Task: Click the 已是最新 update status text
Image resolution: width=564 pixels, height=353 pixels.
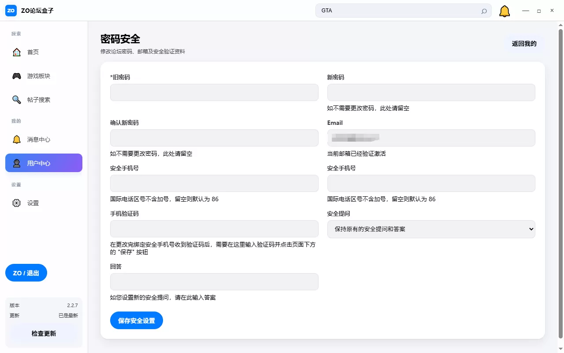Action: [x=68, y=315]
